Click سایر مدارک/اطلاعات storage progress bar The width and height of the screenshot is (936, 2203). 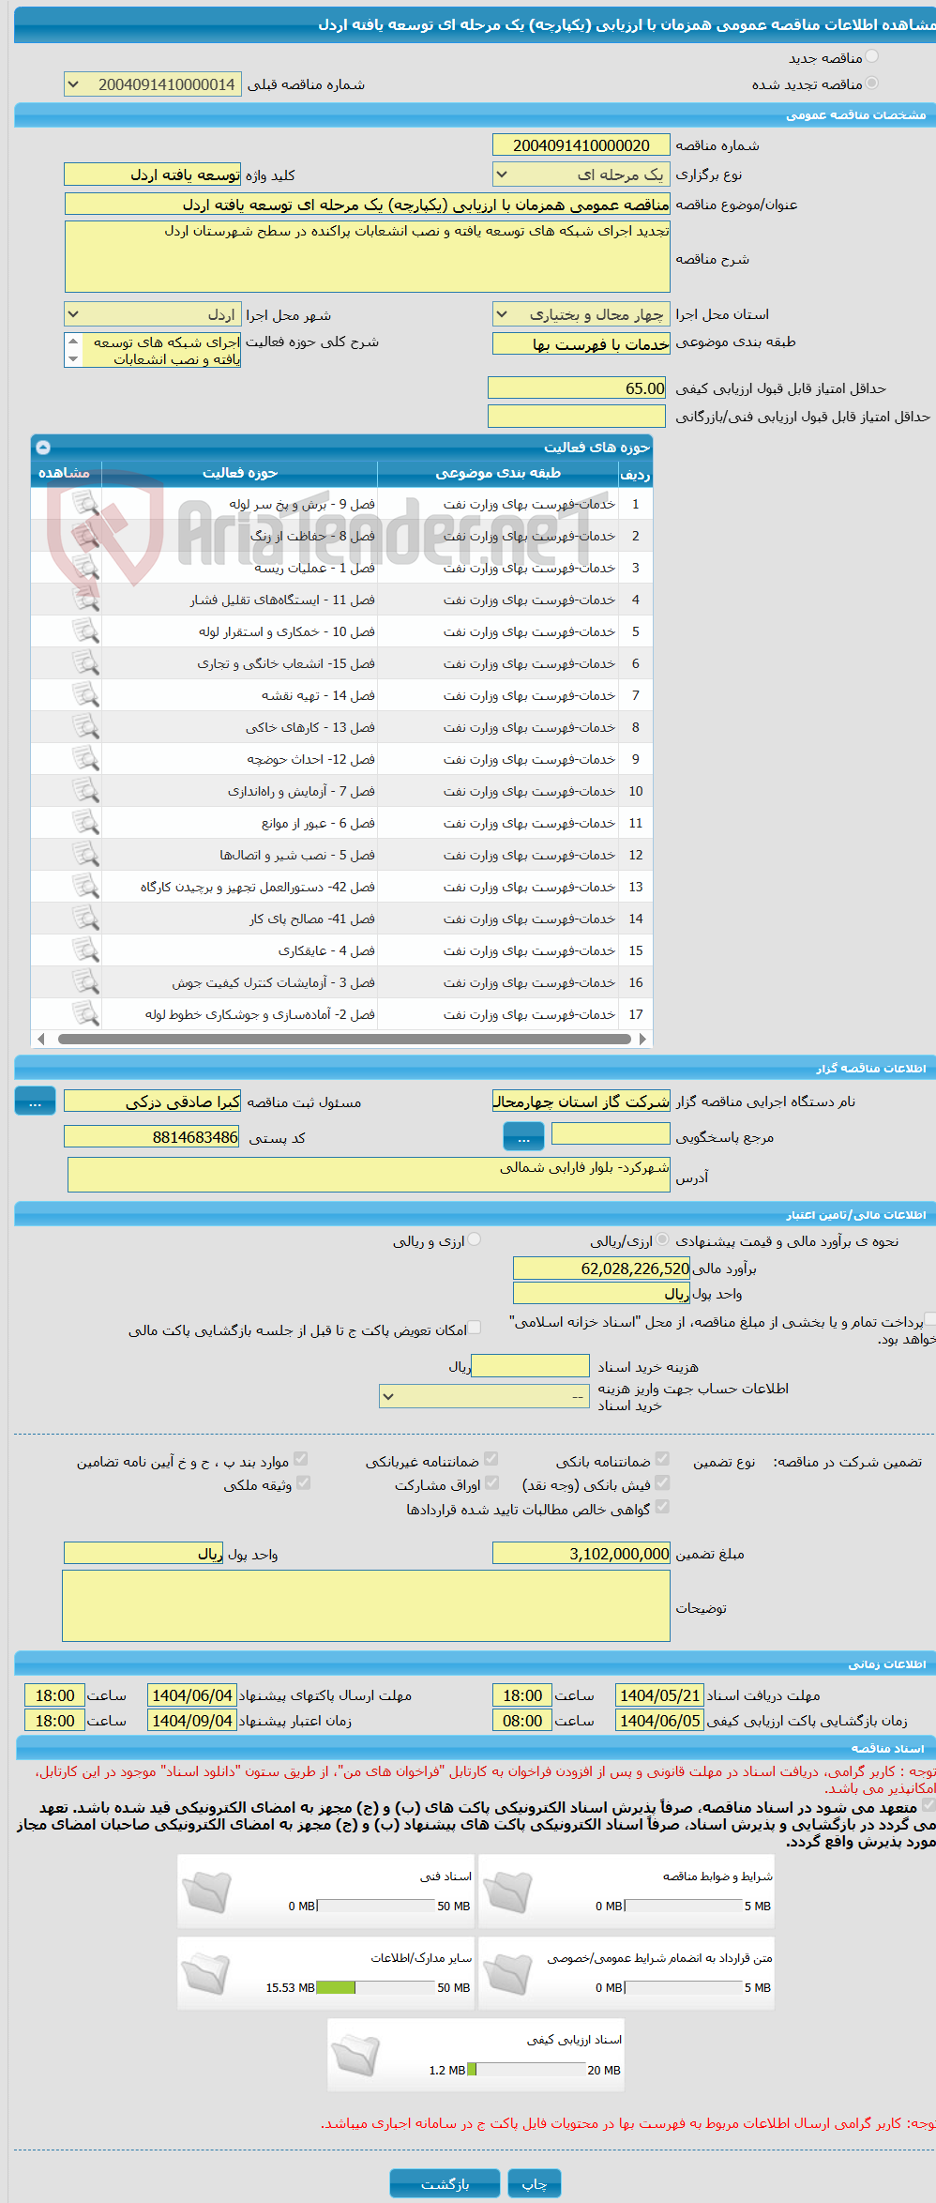click(375, 1987)
